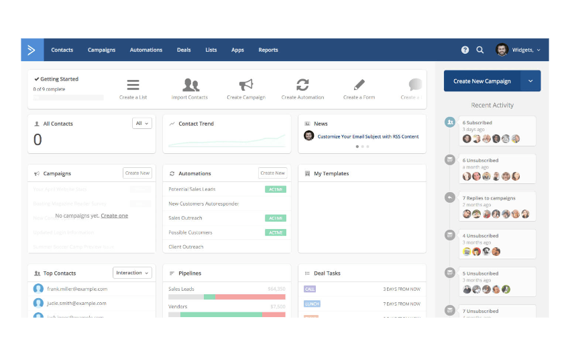Open the Contacts menu
The width and height of the screenshot is (570, 356).
(x=62, y=50)
